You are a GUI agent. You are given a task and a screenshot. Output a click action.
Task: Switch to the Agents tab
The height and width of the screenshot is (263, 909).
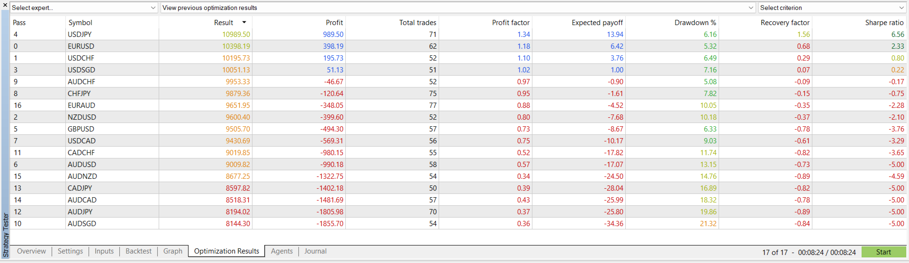[282, 251]
